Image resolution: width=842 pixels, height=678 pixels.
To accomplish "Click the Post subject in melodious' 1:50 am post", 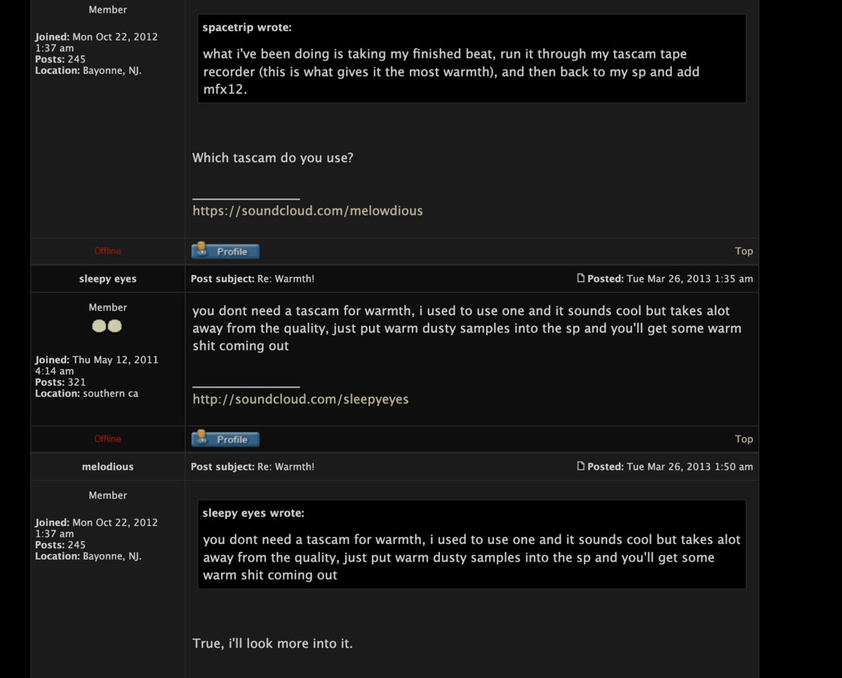I will click(252, 467).
